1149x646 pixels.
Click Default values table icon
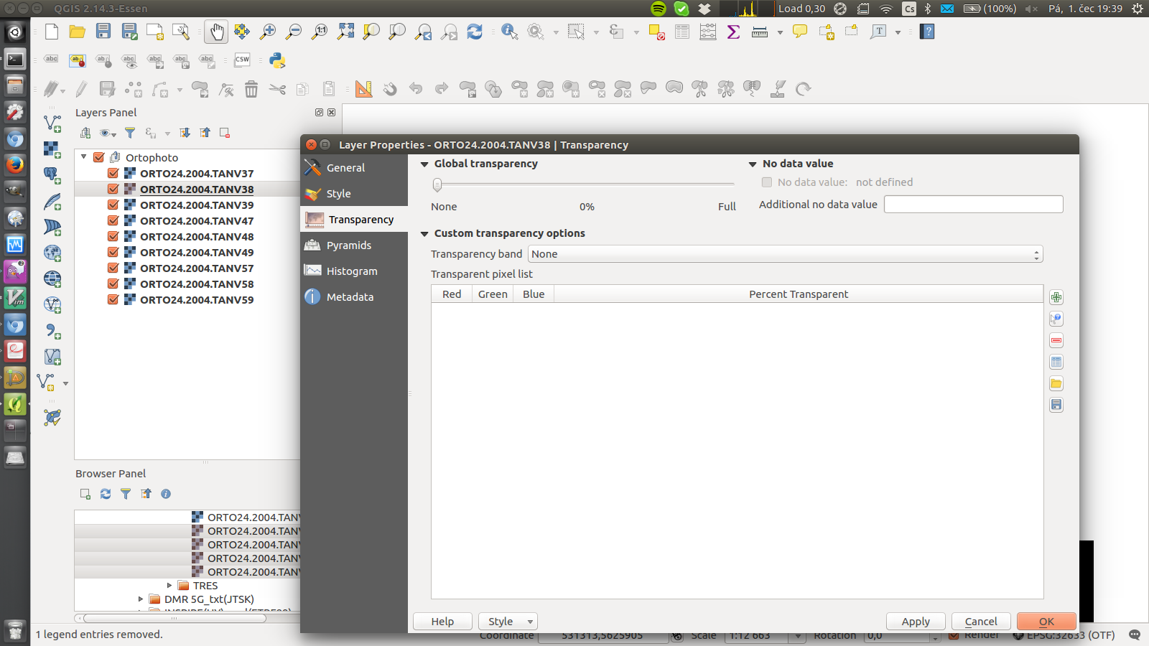(x=1056, y=362)
